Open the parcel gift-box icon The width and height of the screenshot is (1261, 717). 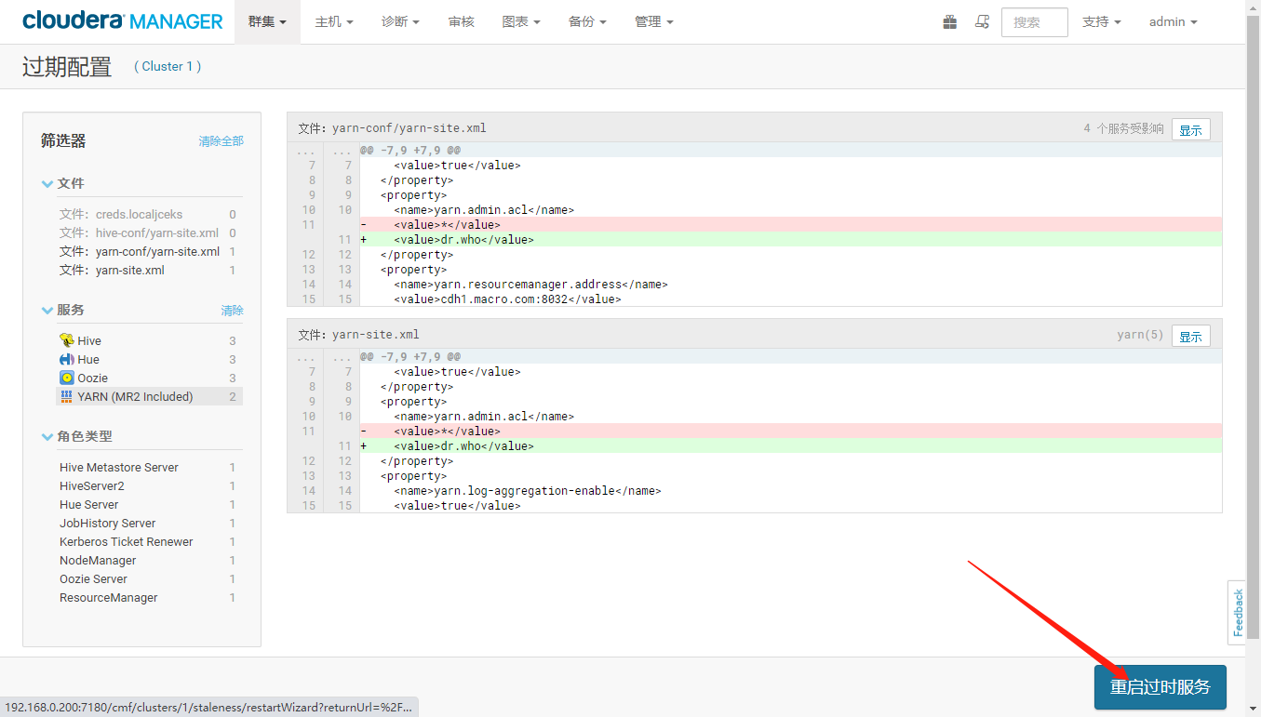950,21
